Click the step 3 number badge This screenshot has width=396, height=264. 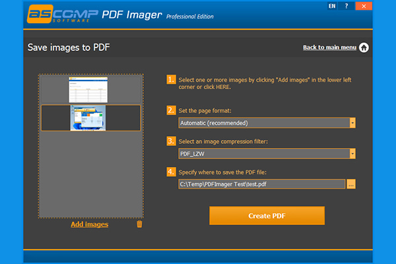point(171,141)
